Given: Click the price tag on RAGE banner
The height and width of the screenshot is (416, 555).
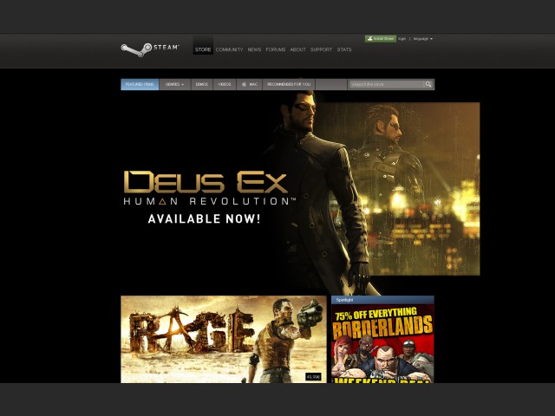Looking at the screenshot, I should (313, 377).
